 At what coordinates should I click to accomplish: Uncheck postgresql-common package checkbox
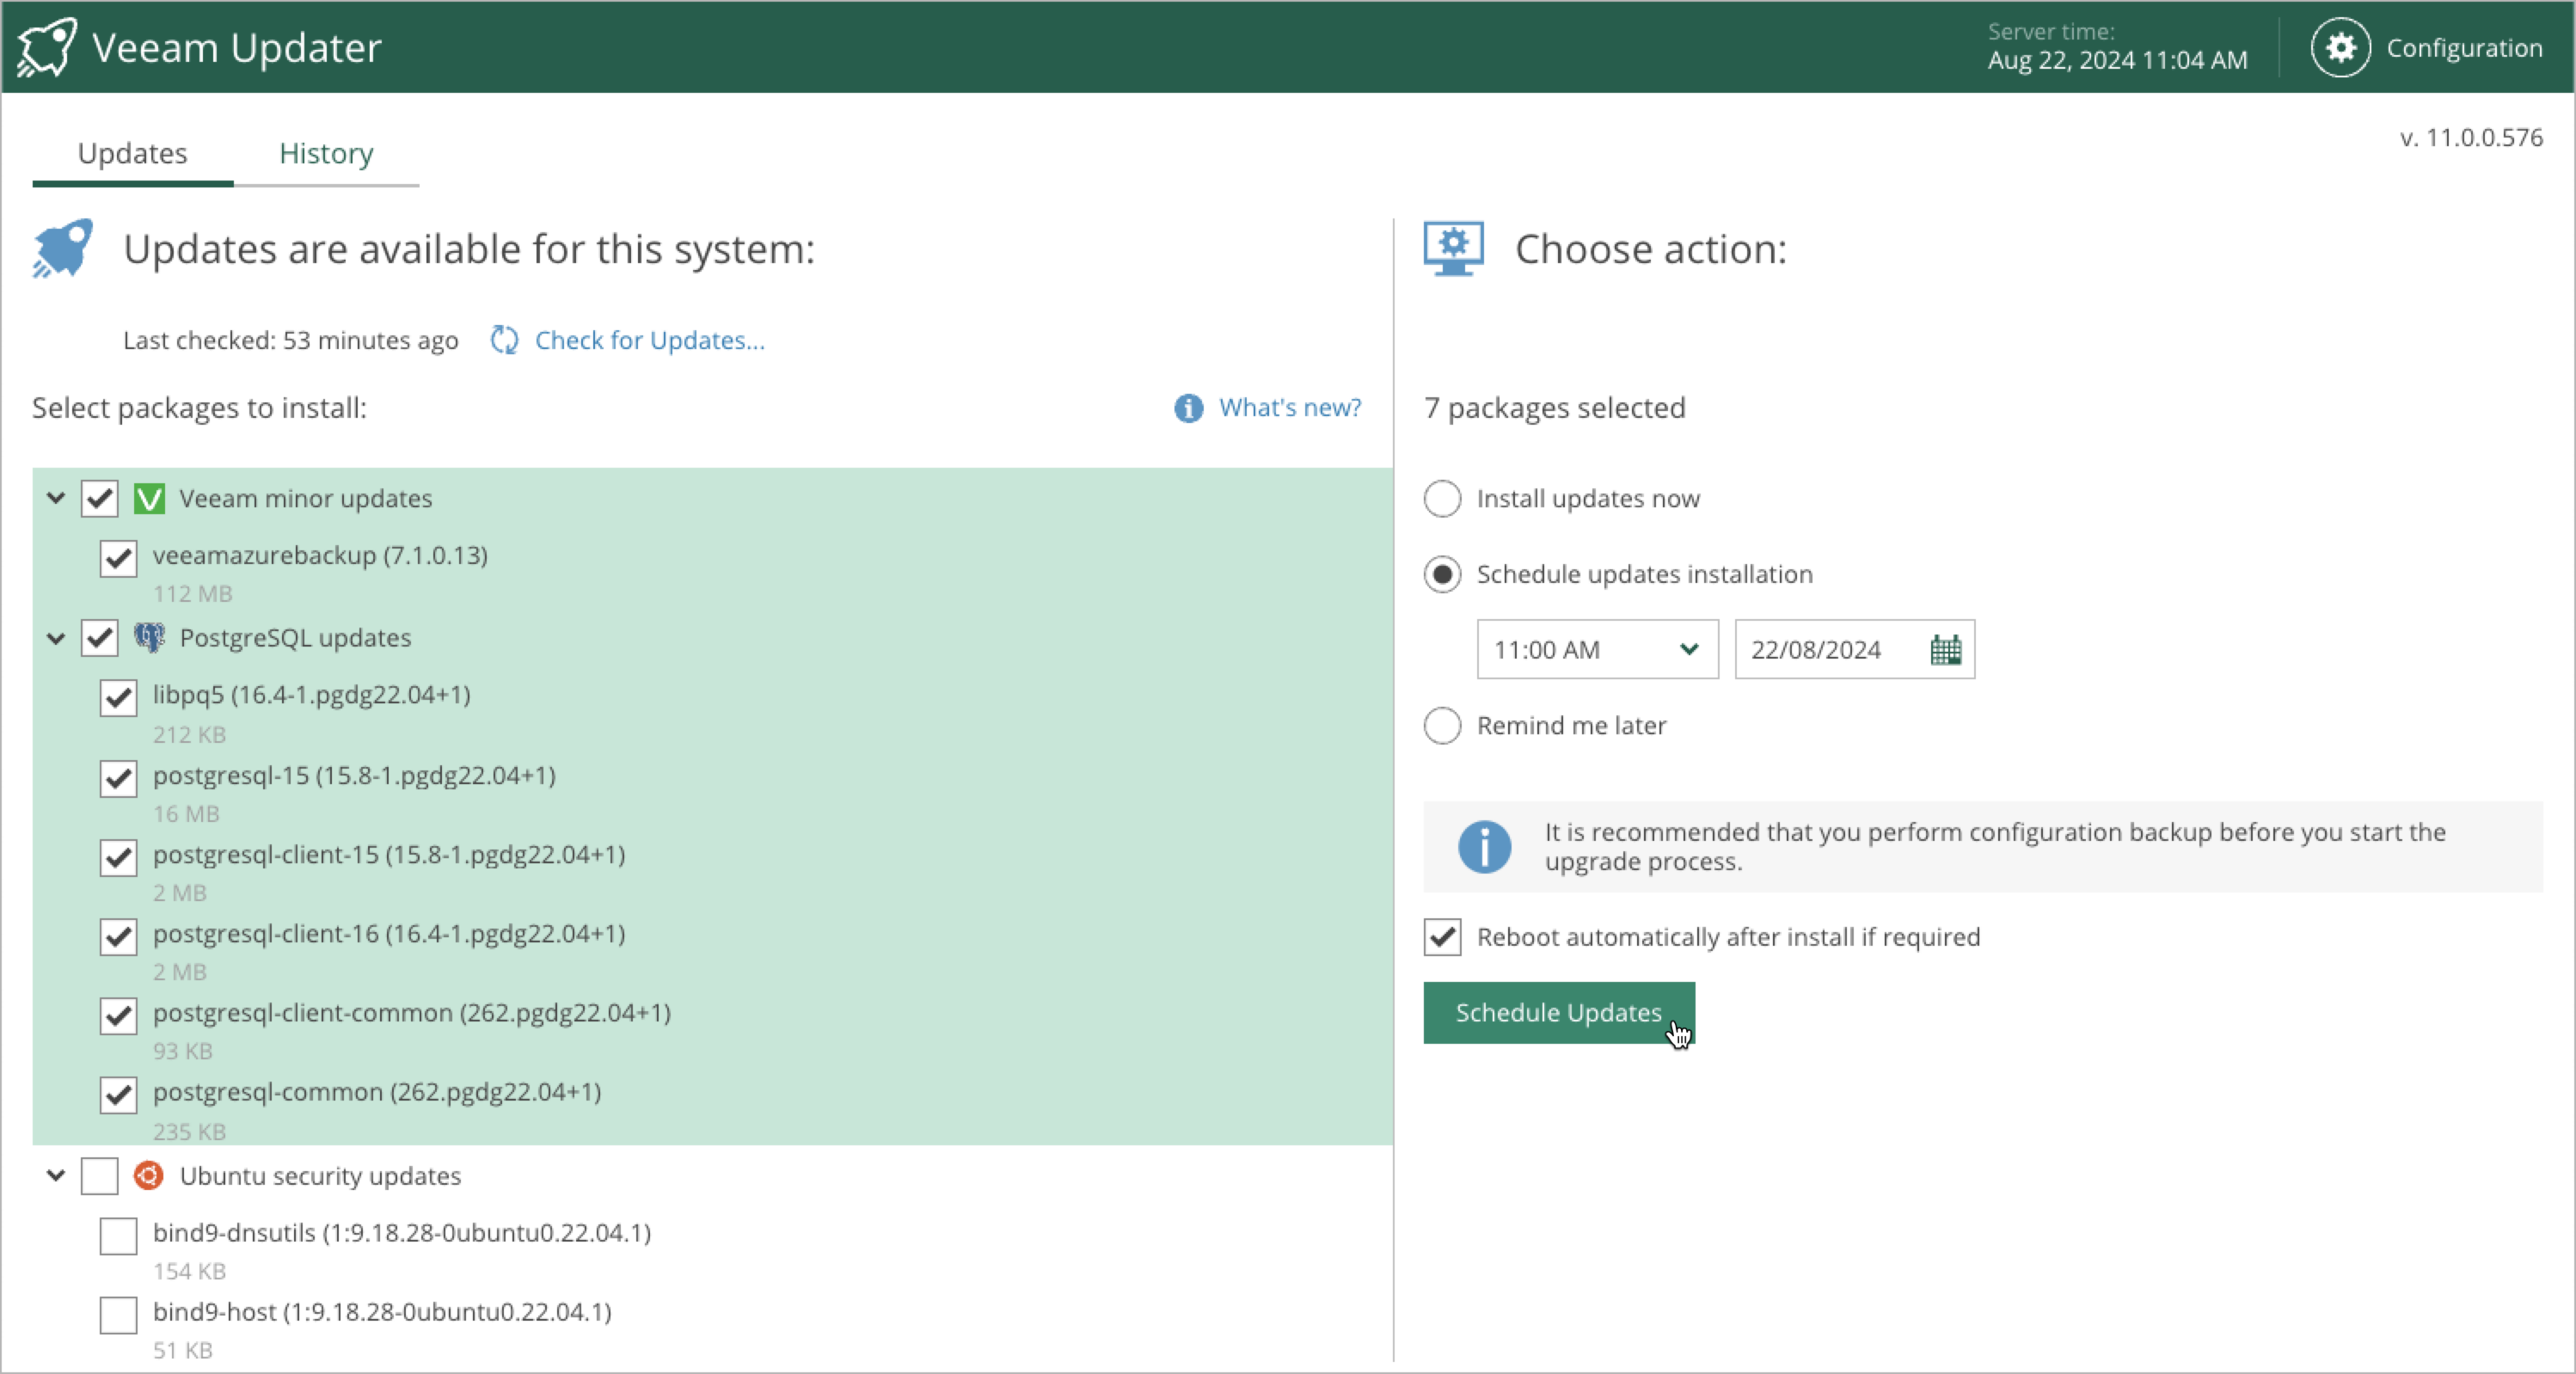tap(118, 1095)
